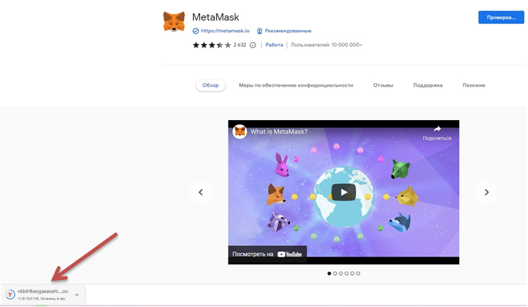The image size is (528, 307).
Task: Click the downloaded .crx file name
Action: tap(43, 291)
